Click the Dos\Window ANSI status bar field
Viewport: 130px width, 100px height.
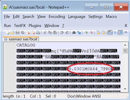84,96
